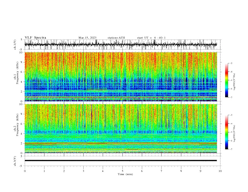This screenshot has height=192, width=248.
Task: Click the ch.2 frequency tick "8"
Action: (x=22, y=114)
